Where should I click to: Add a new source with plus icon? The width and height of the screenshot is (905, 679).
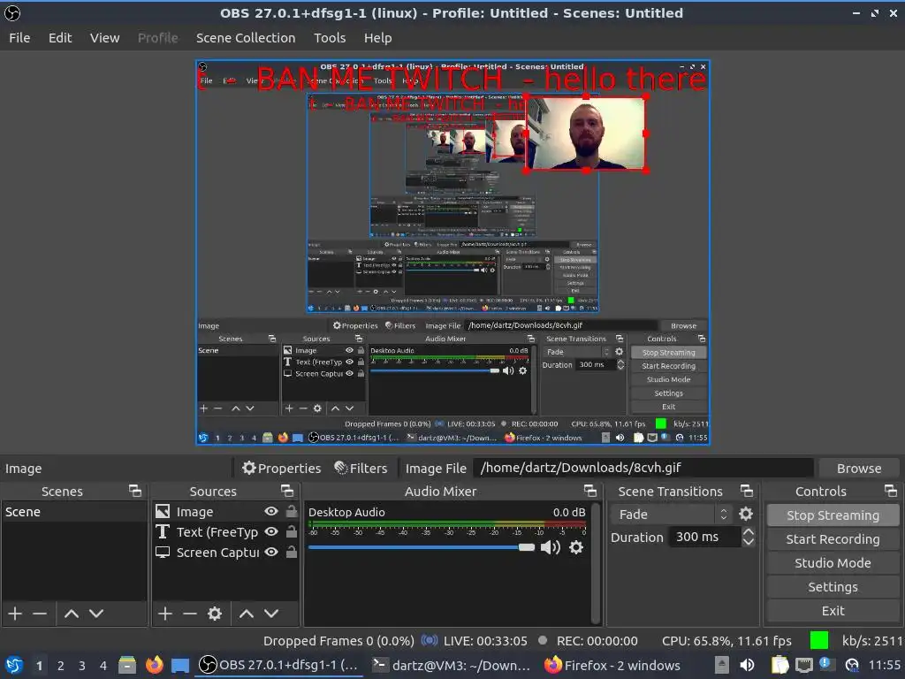pyautogui.click(x=165, y=614)
